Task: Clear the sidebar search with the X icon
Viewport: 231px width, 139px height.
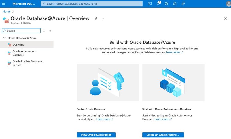Action: tap(44, 31)
